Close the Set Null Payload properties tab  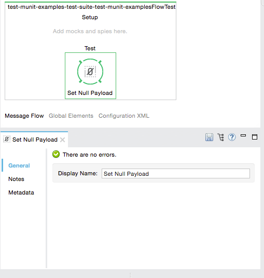point(62,140)
